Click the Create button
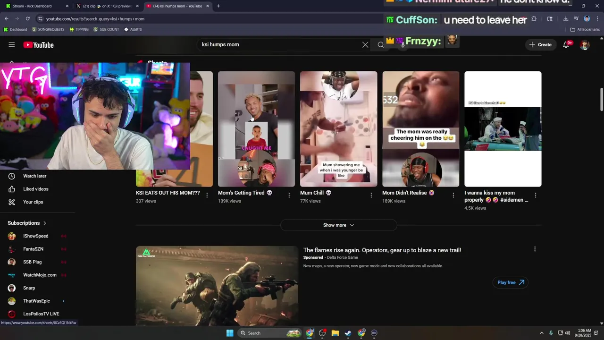This screenshot has height=340, width=604. (x=540, y=45)
